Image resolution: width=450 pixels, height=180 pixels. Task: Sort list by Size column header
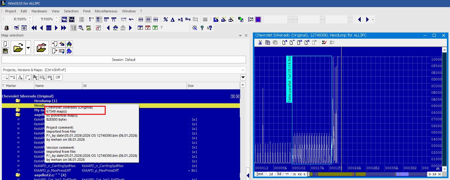pos(213,86)
